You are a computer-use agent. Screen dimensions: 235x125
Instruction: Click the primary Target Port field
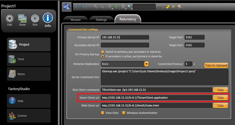(x=195, y=37)
